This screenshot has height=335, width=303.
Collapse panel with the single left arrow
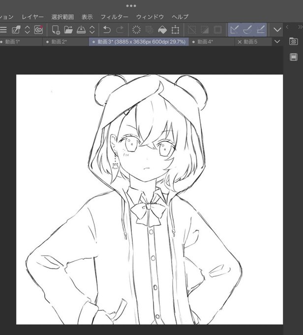(287, 27)
